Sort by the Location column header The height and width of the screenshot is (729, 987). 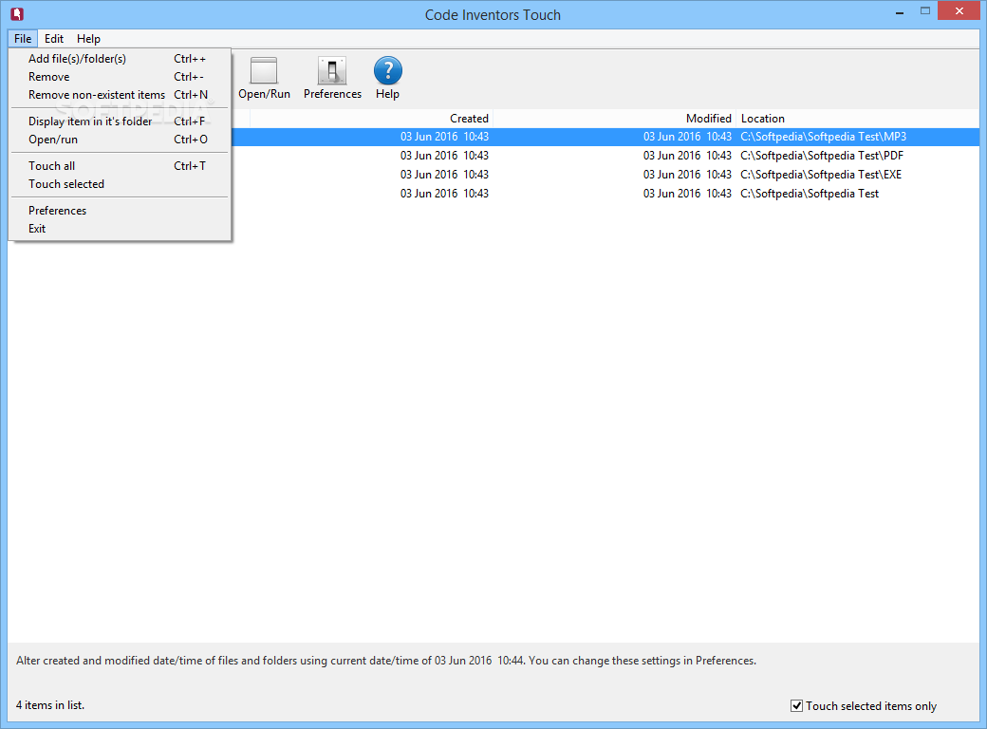point(857,119)
